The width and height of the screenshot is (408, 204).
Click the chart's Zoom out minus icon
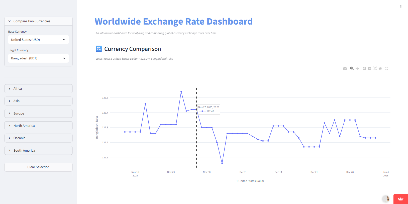point(369,68)
